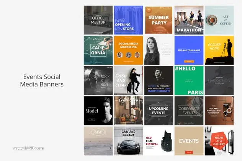Open the #Hello Paris banner
Screen dimensions: 242x161
[x=189, y=80]
